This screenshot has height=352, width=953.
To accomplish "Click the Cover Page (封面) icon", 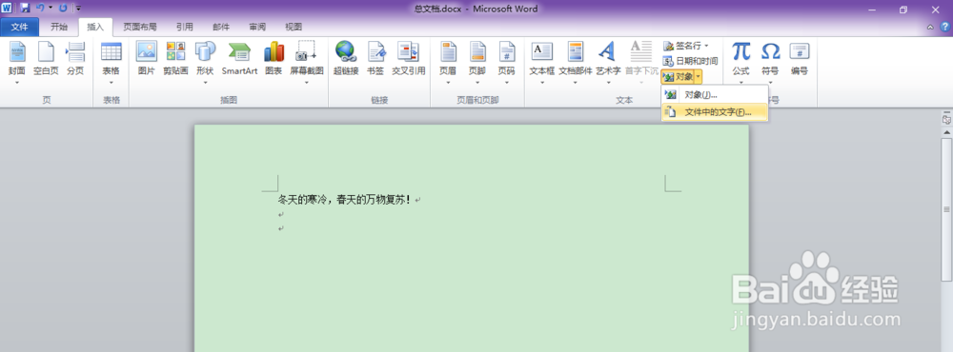I will click(x=17, y=52).
